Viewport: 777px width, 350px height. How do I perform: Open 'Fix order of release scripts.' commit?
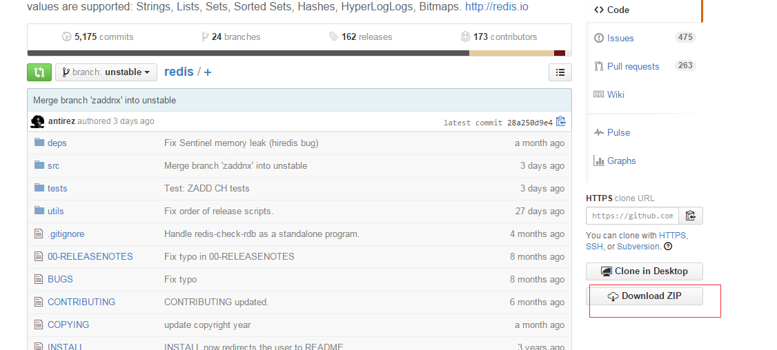219,212
